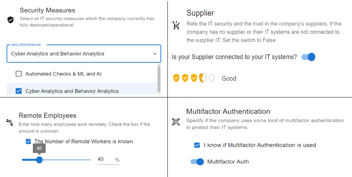This screenshot has height=177, width=352.
Task: Click the Security Measures shield icon
Action: pyautogui.click(x=10, y=20)
